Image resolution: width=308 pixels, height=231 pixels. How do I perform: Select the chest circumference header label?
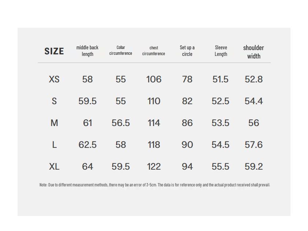[x=154, y=51]
